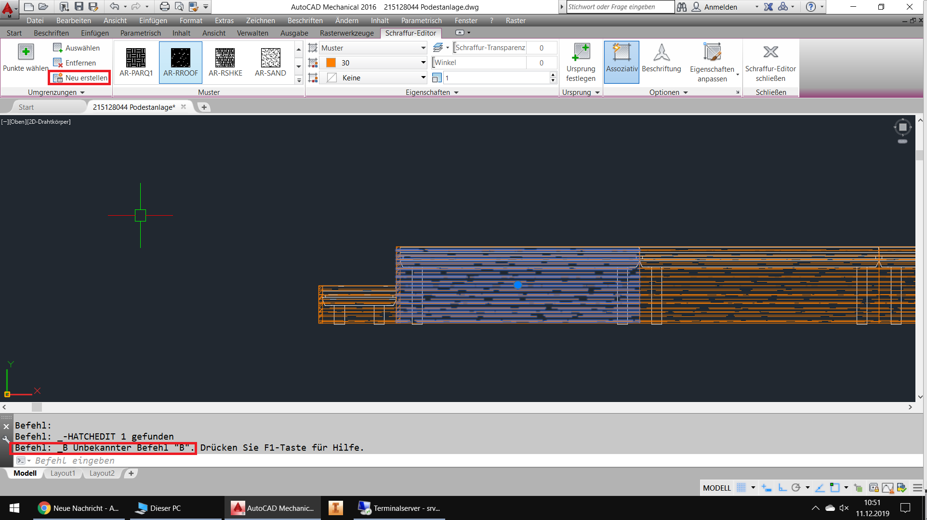
Task: Click the orange hatch color swatch
Action: [331, 63]
